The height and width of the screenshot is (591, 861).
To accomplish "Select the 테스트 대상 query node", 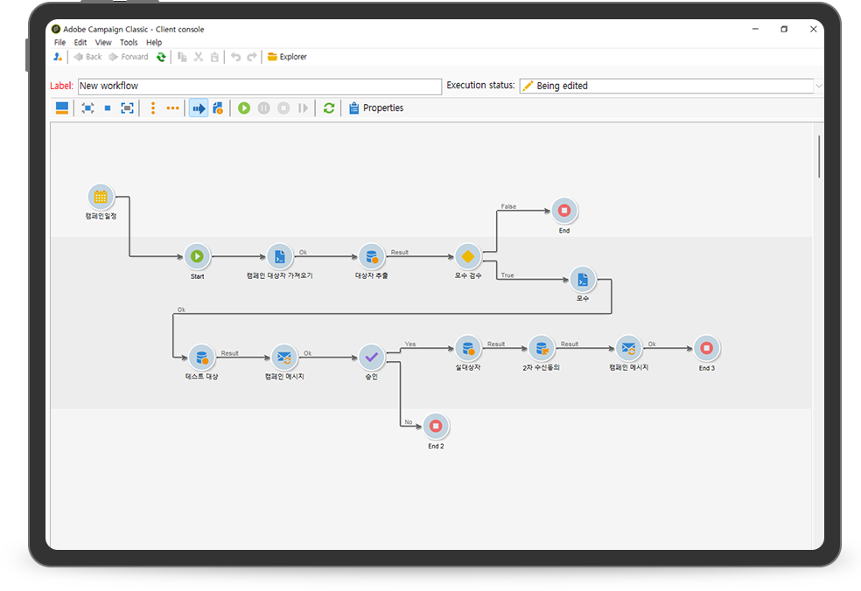I will point(201,357).
